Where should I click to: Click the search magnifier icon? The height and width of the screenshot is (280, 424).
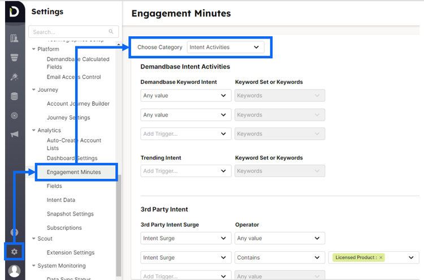pyautogui.click(x=111, y=32)
